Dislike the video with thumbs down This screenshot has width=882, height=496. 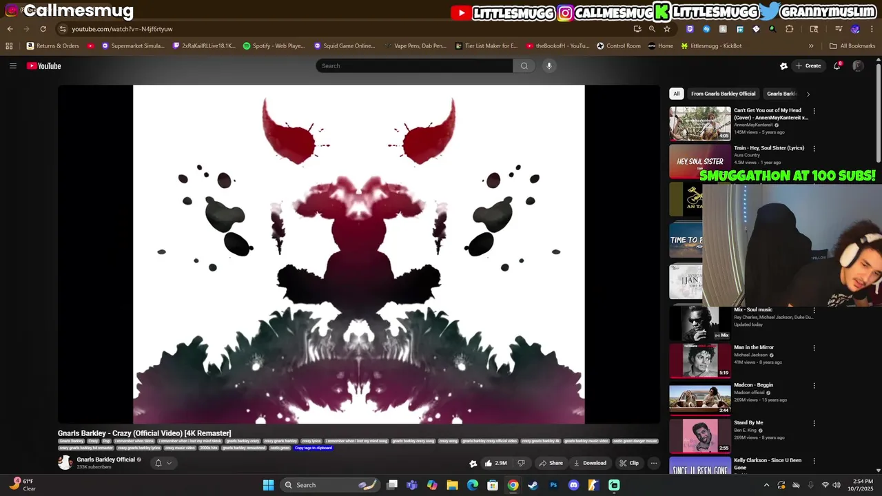tap(522, 463)
